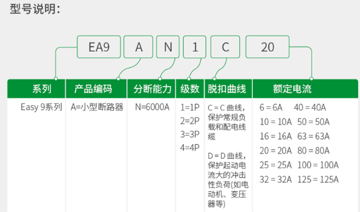This screenshot has height=212, width=360.
Task: Click the number 1 code box
Action: point(195,47)
